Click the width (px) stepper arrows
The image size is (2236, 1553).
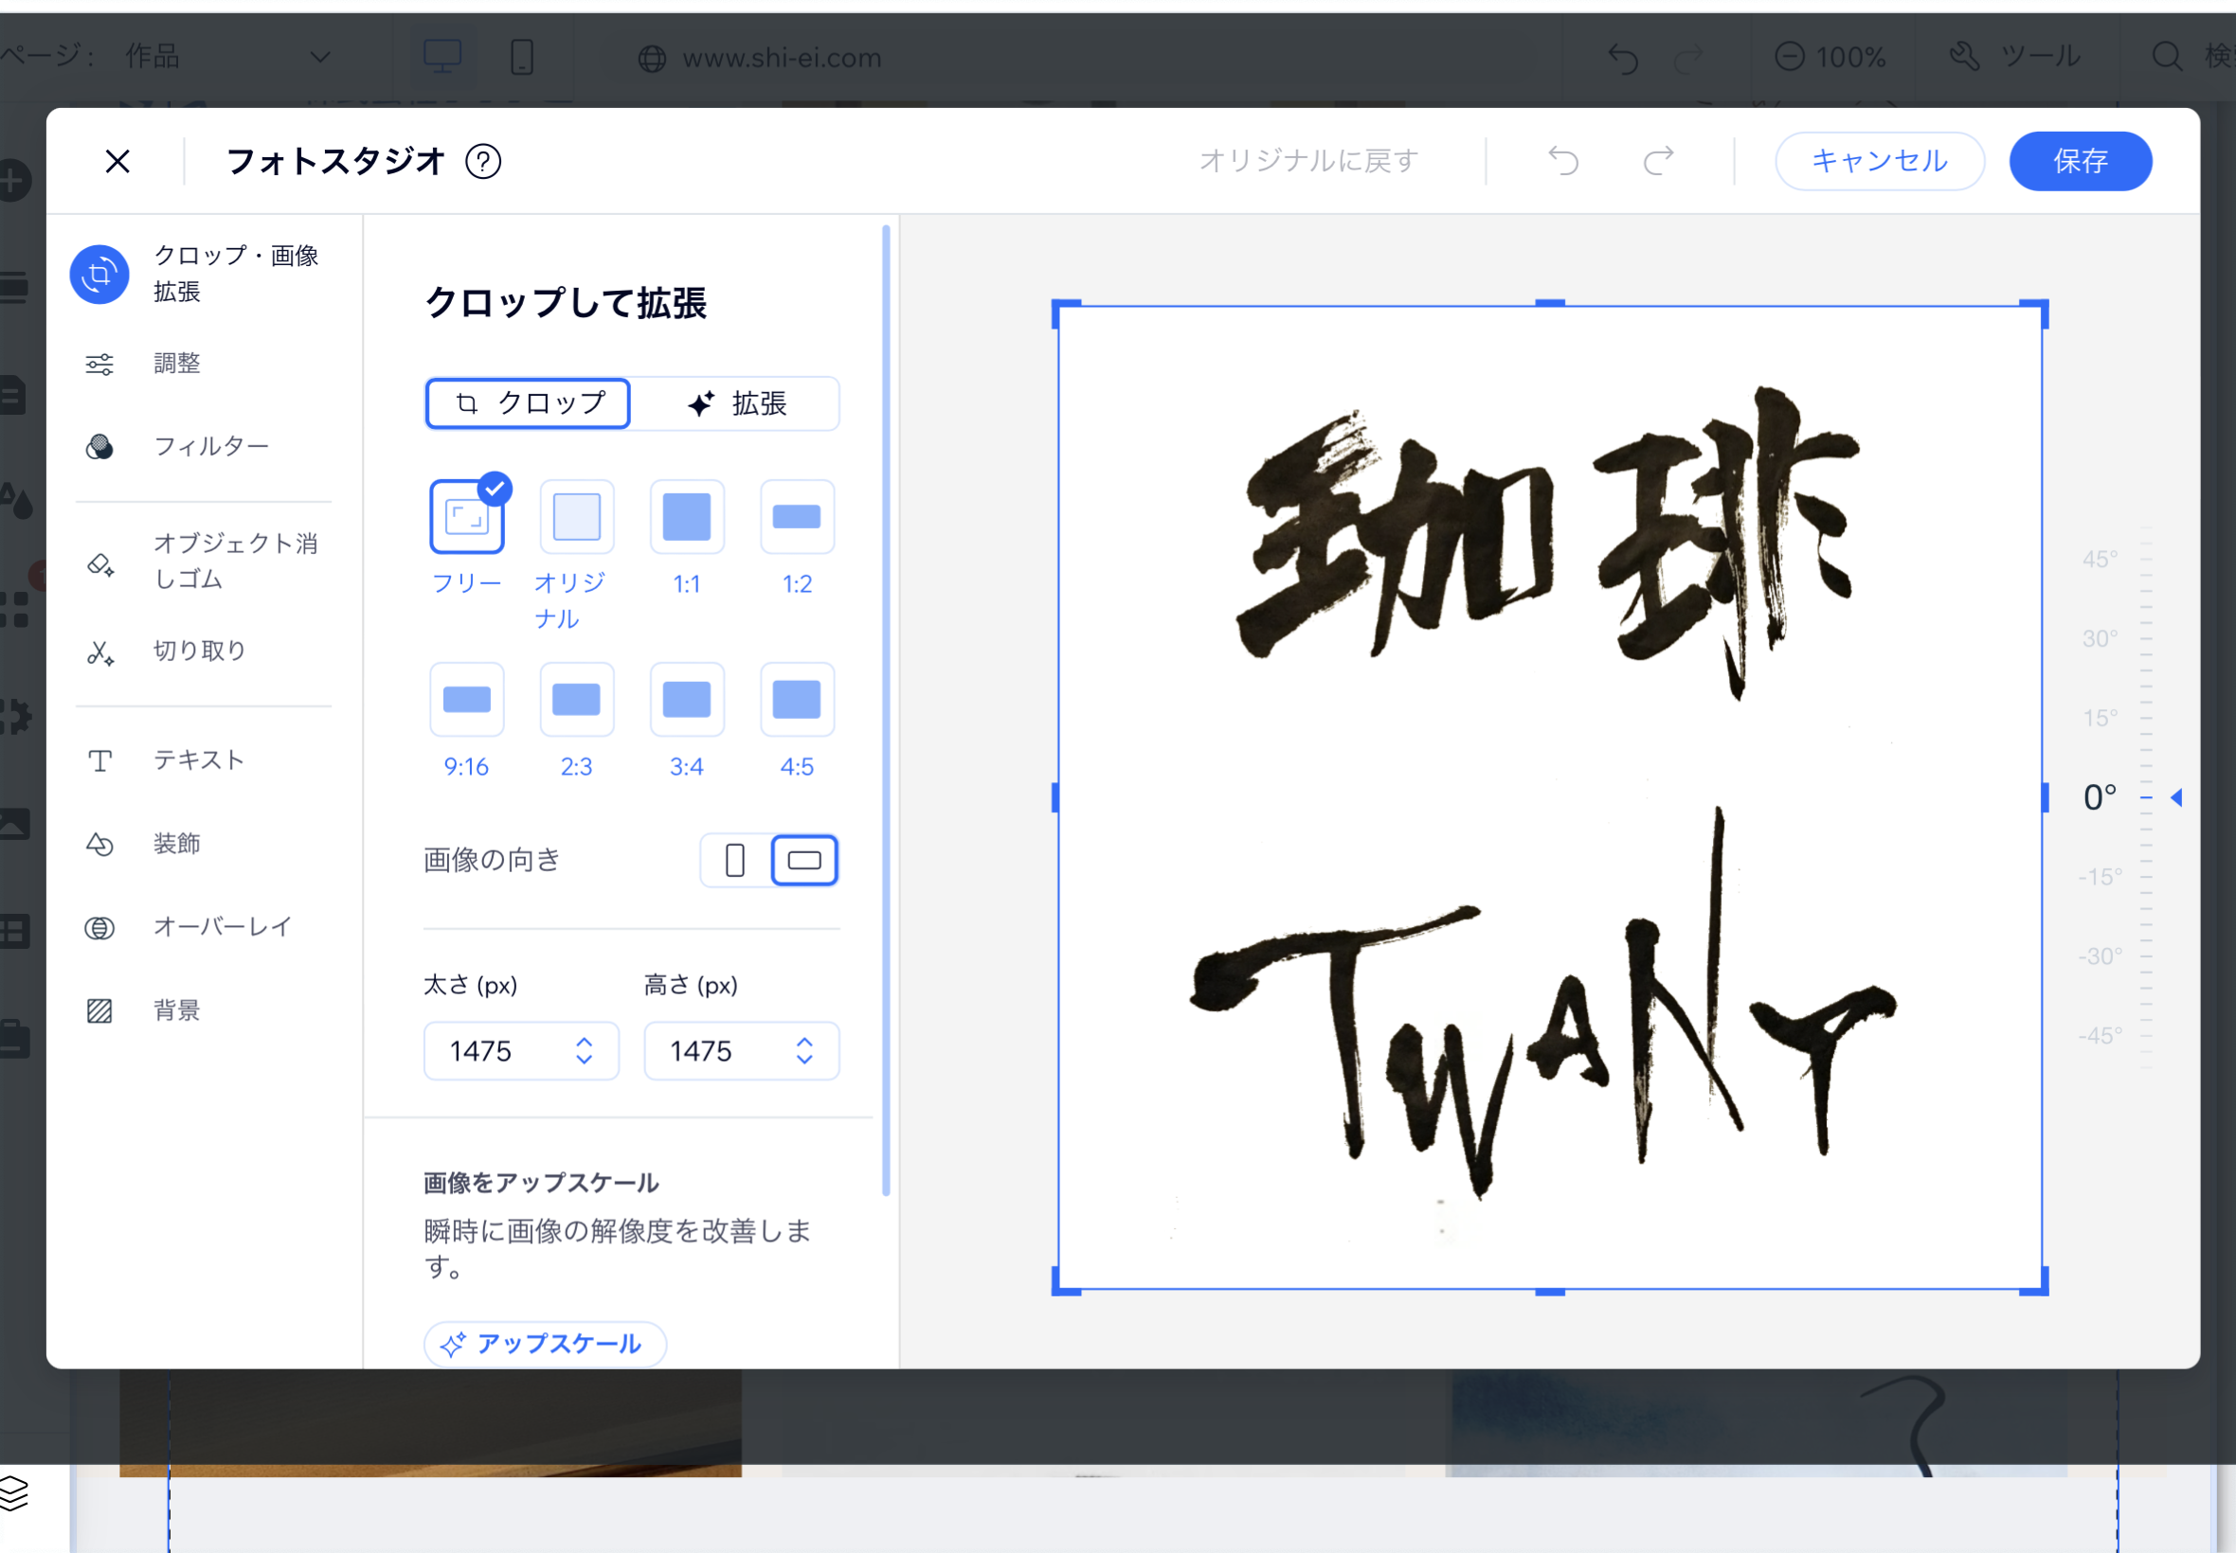584,1051
